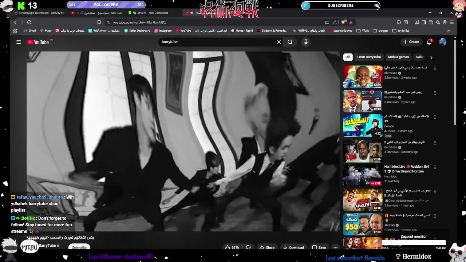Open options menu for Hermidox Live video

click(435, 167)
